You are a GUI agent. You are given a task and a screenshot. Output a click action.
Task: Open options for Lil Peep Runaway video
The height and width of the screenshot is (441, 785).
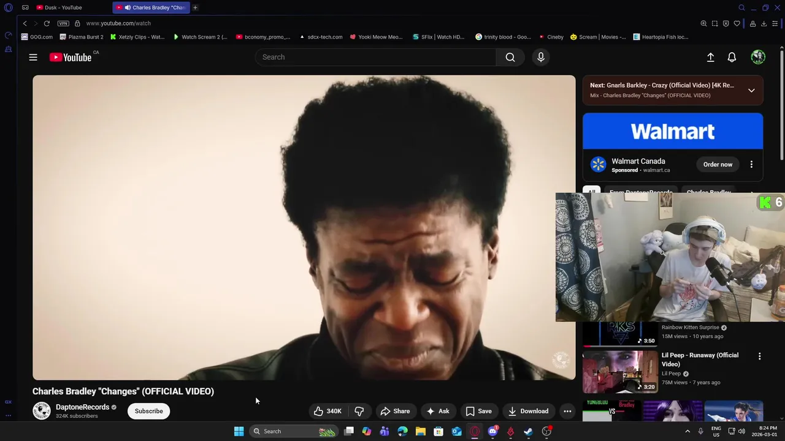(759, 356)
